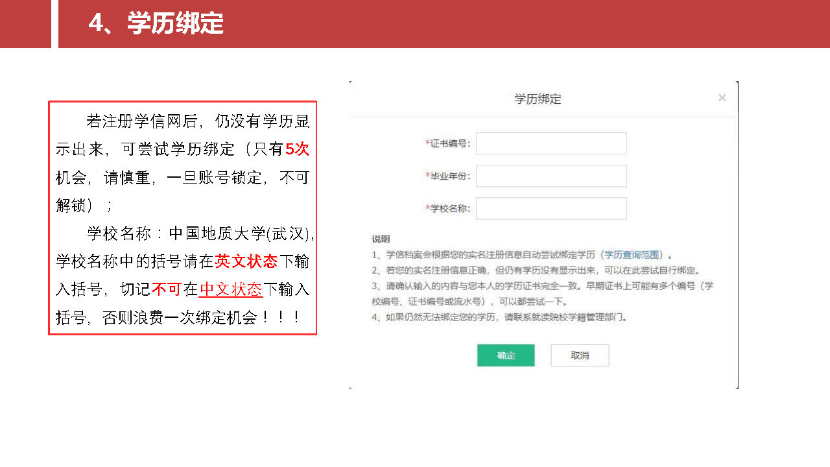
Task: Click the 学校名称 field label
Action: [x=450, y=208]
